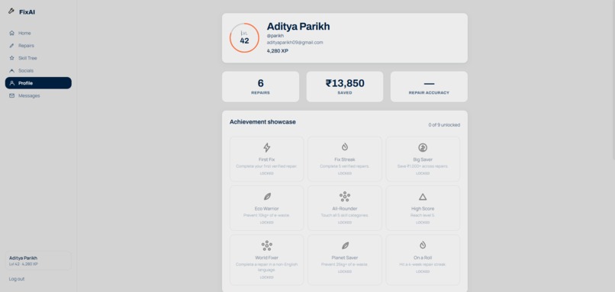Click the Aditya Parikh profile heading
The image size is (615, 292).
[298, 27]
